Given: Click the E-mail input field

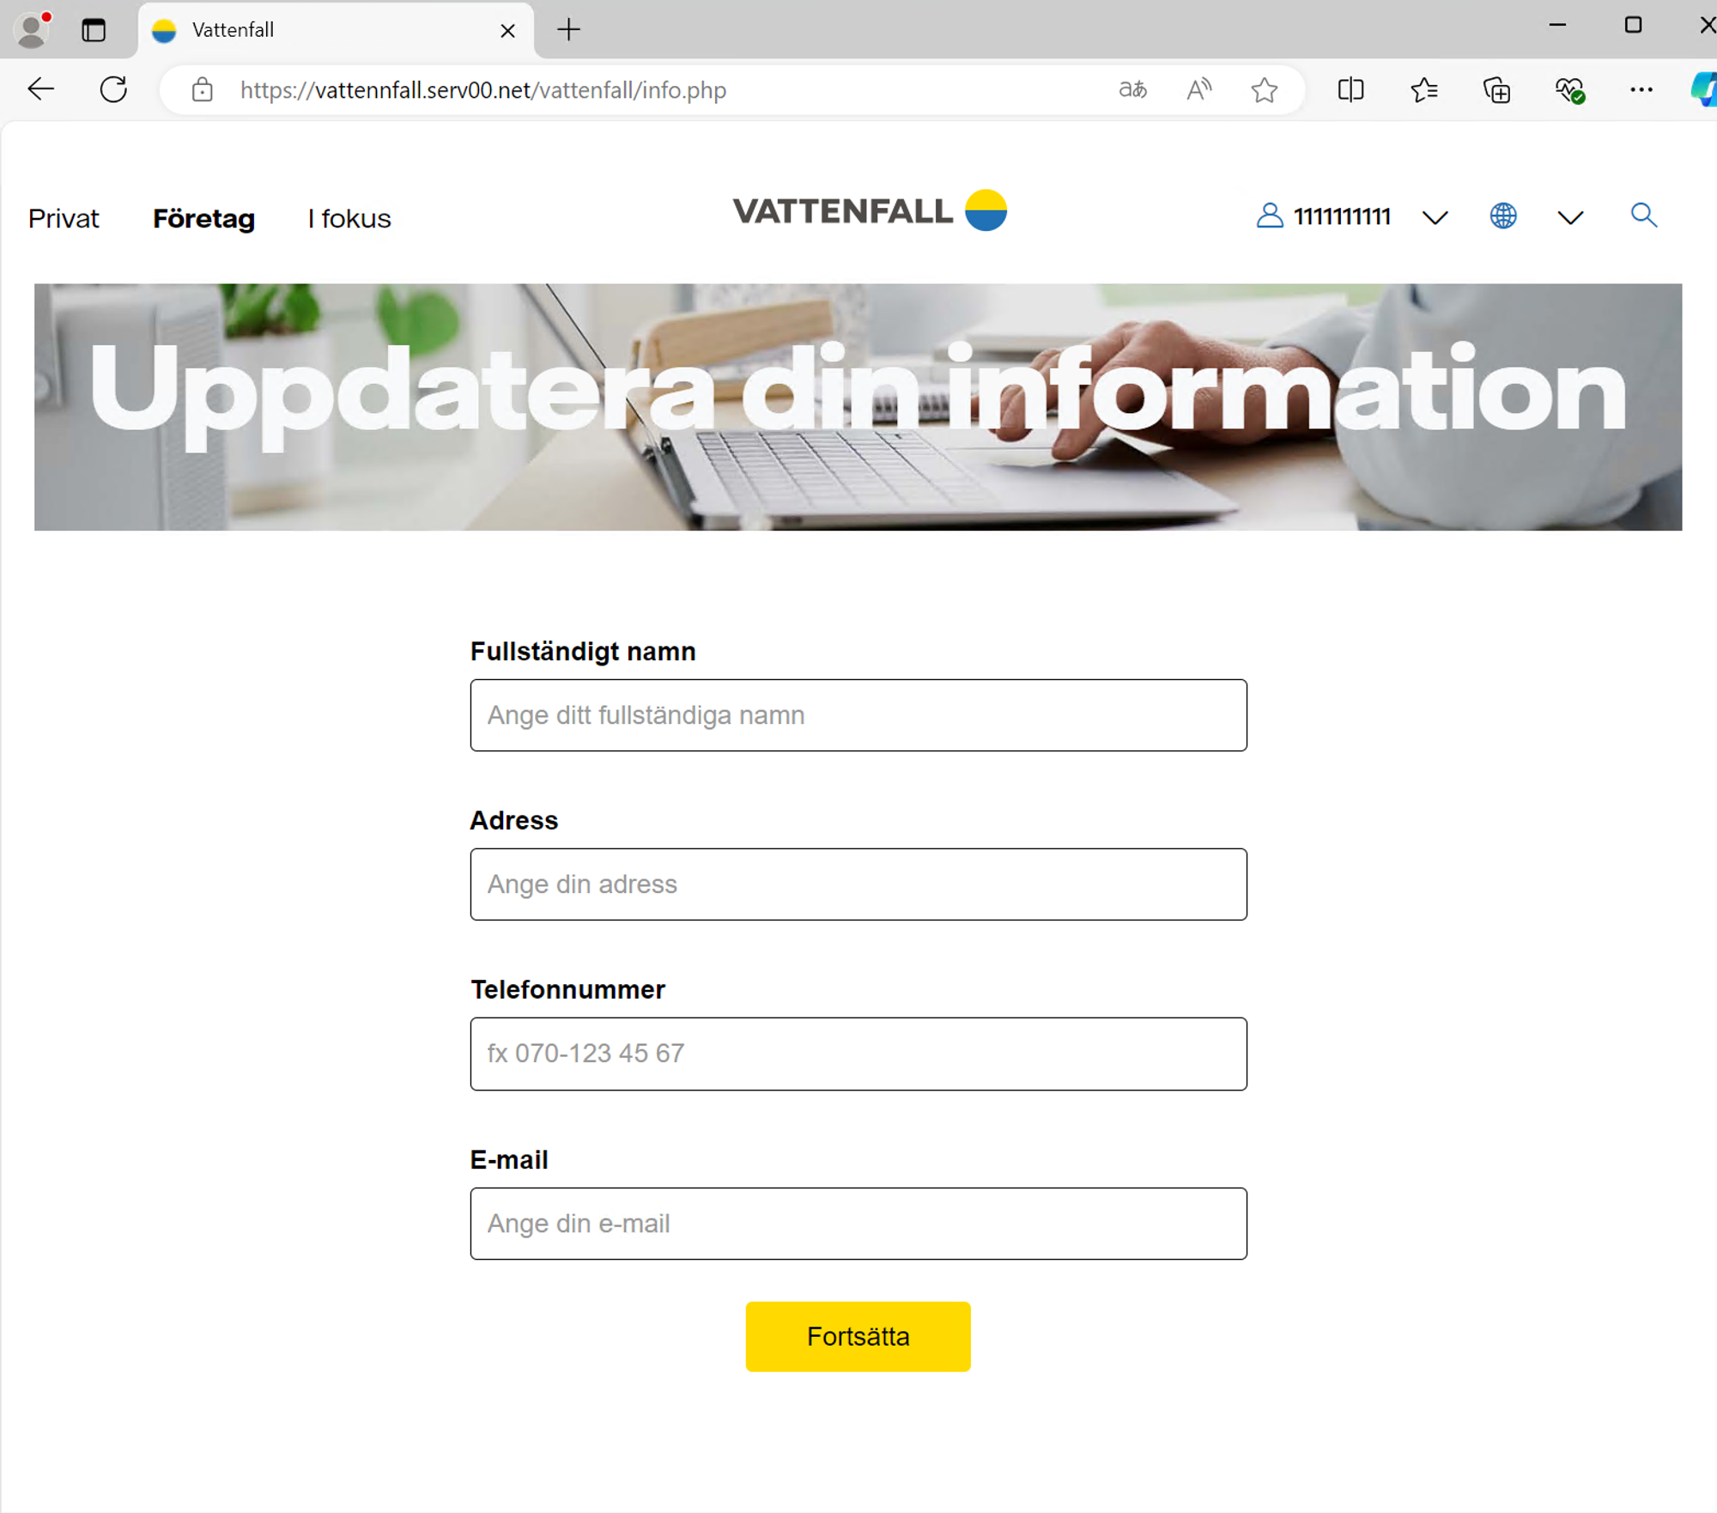Looking at the screenshot, I should tap(857, 1224).
